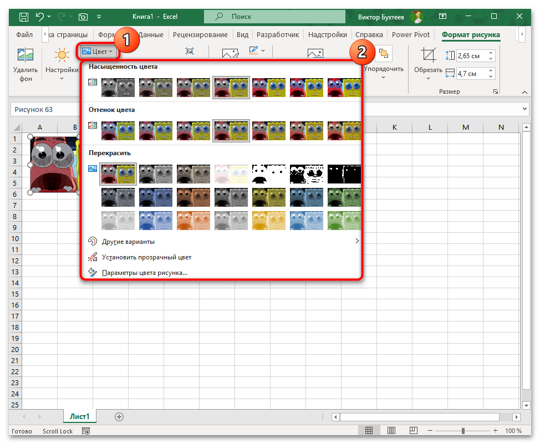Select the No Recolor thumbnail under Перекрасить
Image resolution: width=540 pixels, height=444 pixels.
point(118,174)
